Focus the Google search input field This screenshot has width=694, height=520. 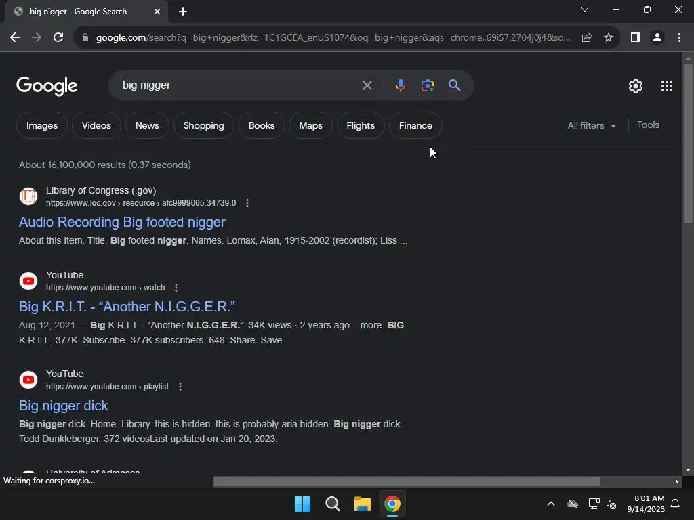[x=239, y=85]
